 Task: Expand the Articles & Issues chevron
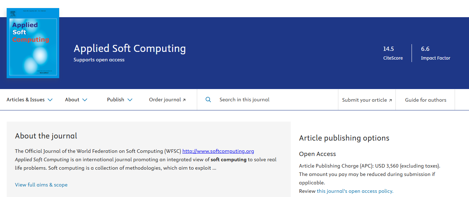point(50,100)
